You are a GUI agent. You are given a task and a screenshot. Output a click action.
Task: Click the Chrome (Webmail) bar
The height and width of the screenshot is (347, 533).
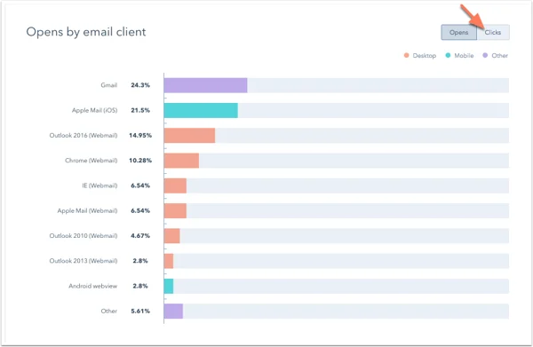pos(181,161)
